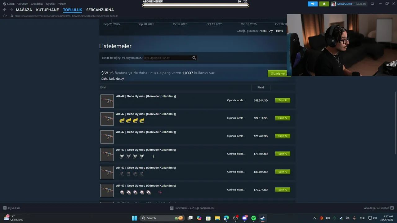This screenshot has width=397, height=223.
Task: Click the padlock icon beside the URL
Action: [12, 16]
